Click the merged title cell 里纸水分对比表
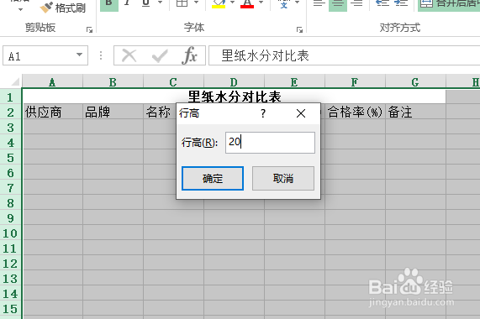 235,97
